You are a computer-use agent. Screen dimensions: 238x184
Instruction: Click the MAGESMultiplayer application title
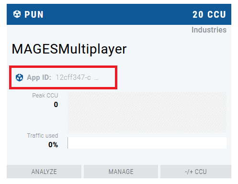click(69, 49)
